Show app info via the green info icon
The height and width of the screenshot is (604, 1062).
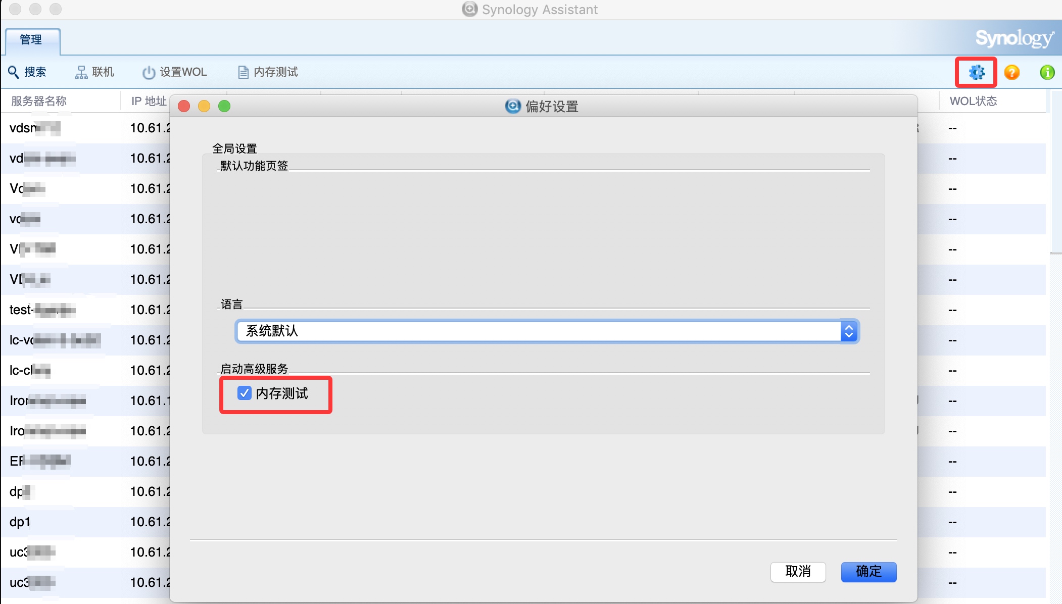[1047, 72]
